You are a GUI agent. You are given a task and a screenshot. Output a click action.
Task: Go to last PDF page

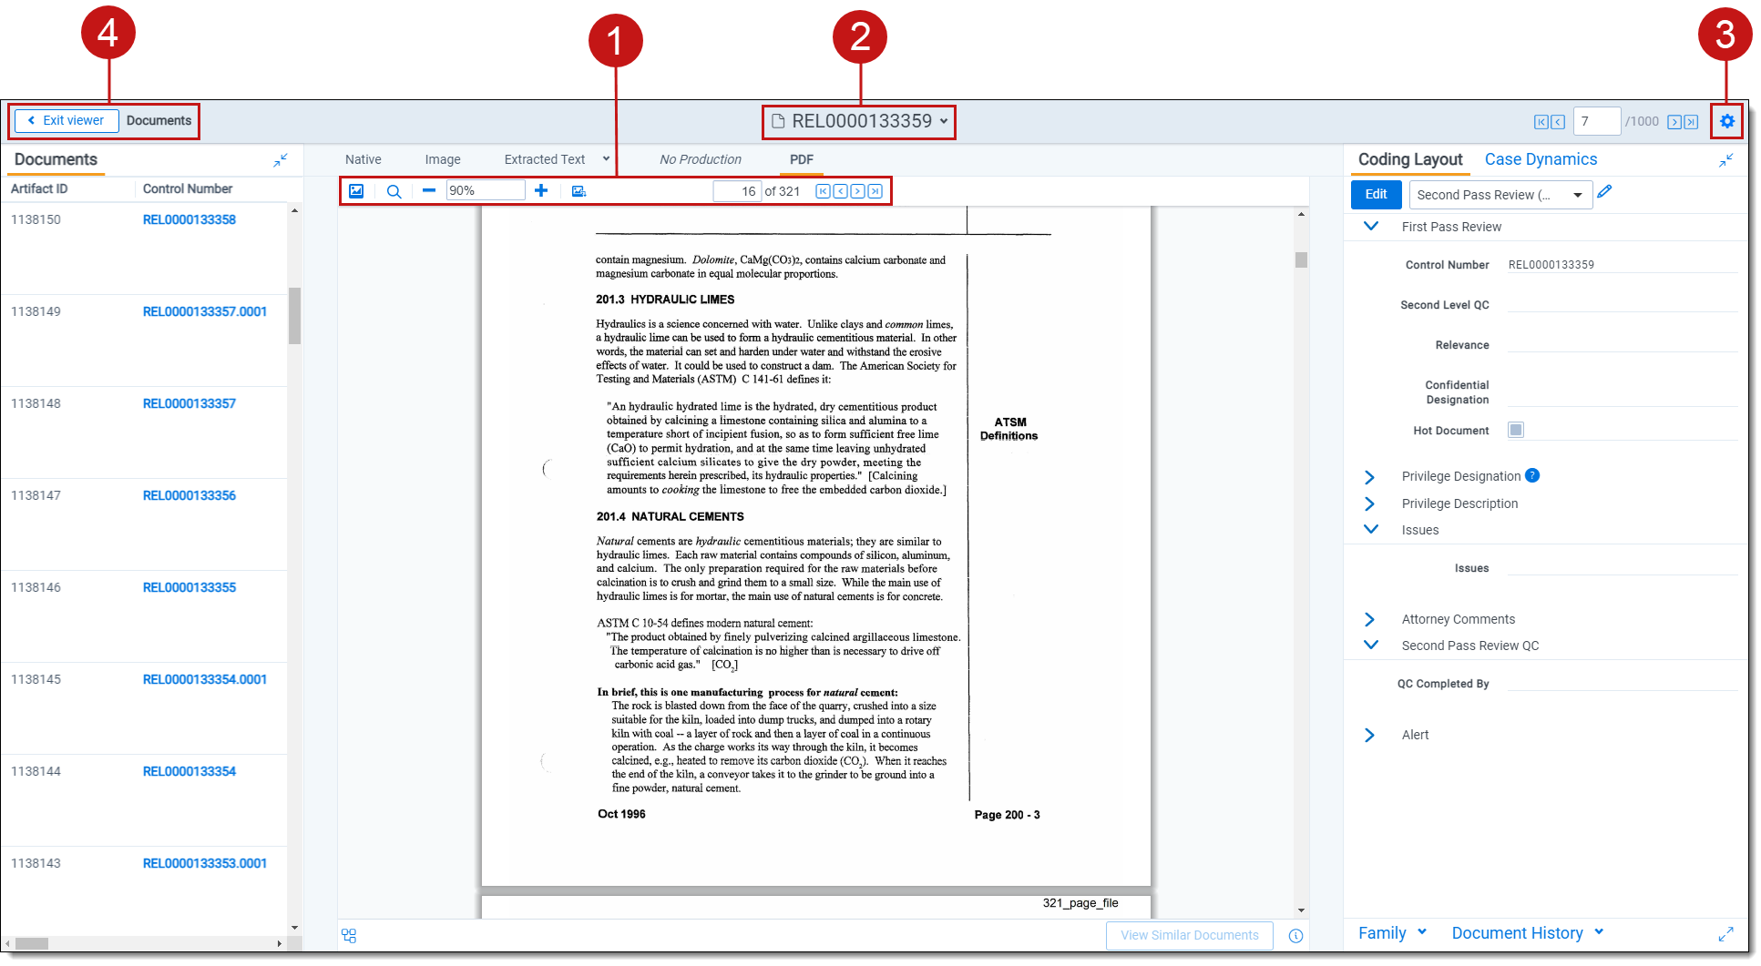875,191
